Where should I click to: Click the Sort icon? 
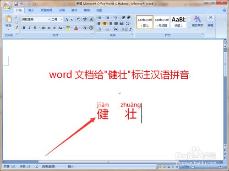click(x=124, y=29)
